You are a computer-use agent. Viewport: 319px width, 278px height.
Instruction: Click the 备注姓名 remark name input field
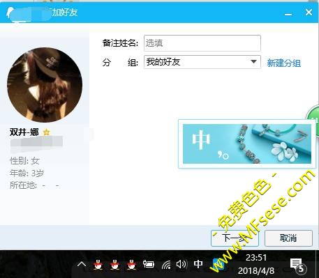202,43
